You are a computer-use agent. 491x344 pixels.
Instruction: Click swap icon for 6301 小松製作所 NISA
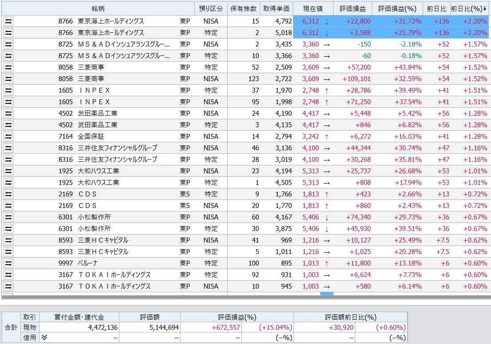pos(8,217)
